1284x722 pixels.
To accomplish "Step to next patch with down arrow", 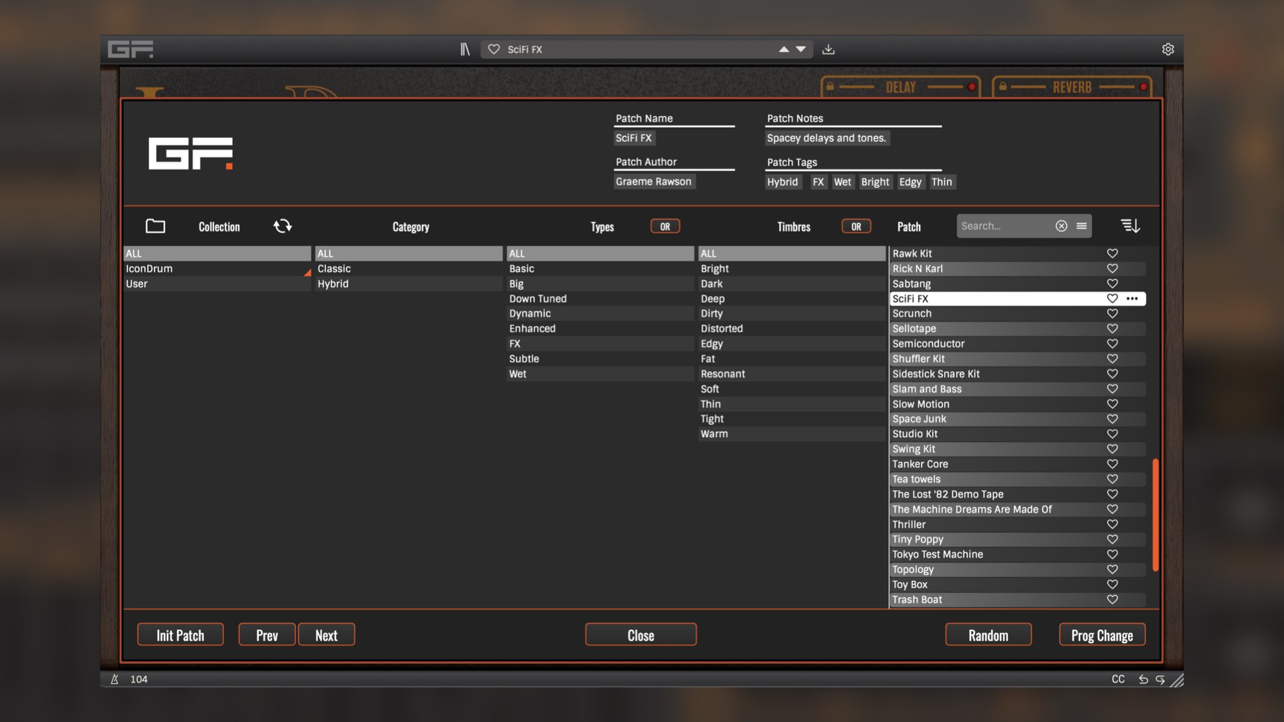I will [x=800, y=49].
